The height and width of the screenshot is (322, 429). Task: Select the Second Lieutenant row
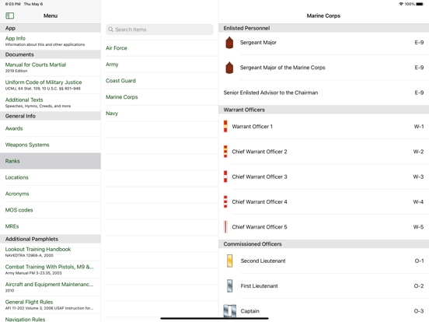tap(323, 261)
